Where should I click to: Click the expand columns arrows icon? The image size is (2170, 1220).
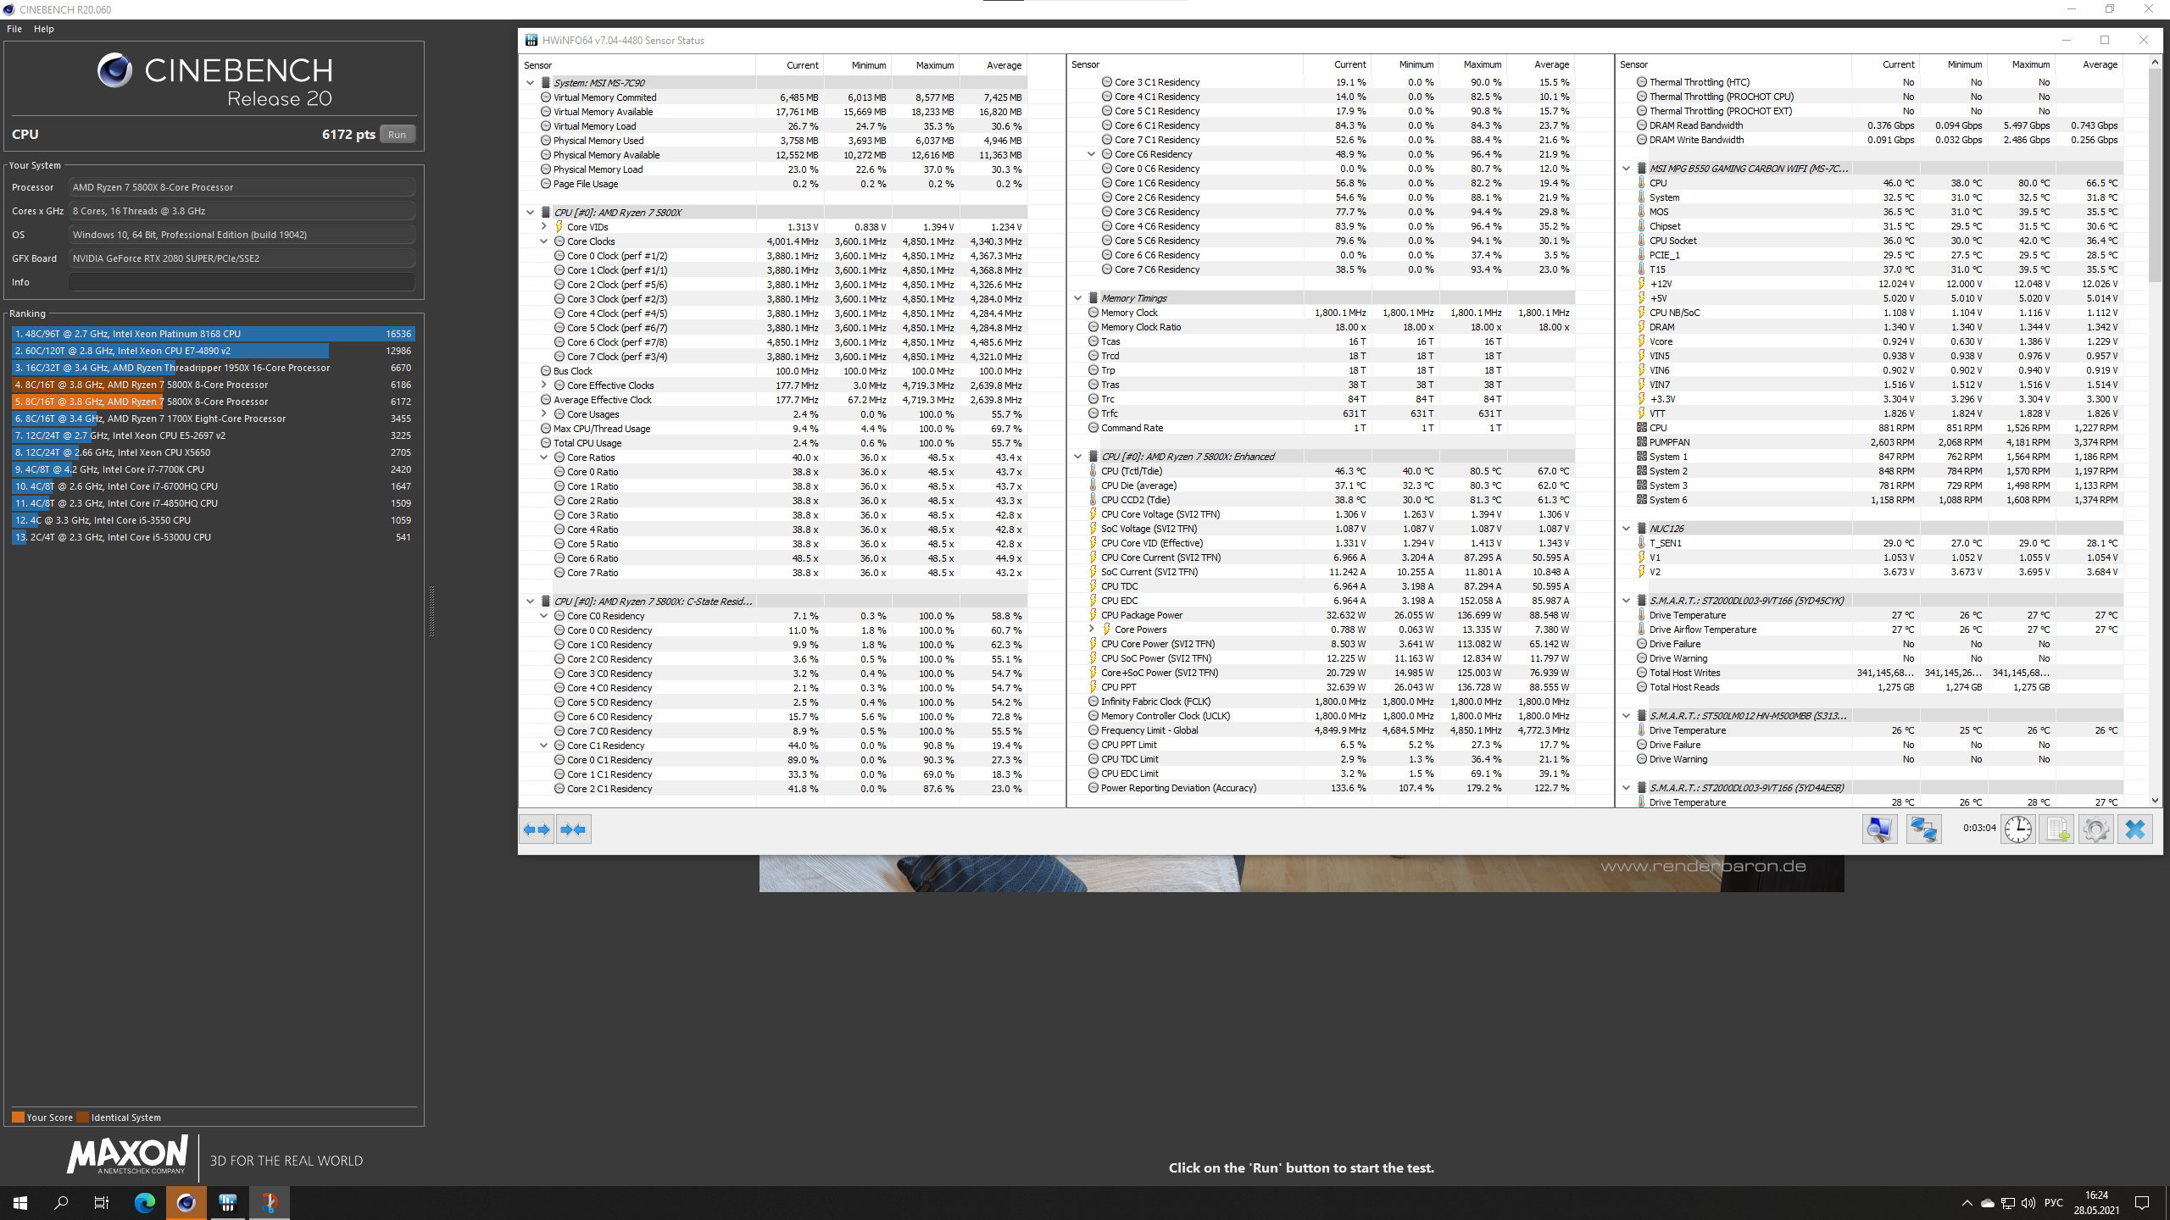click(537, 829)
